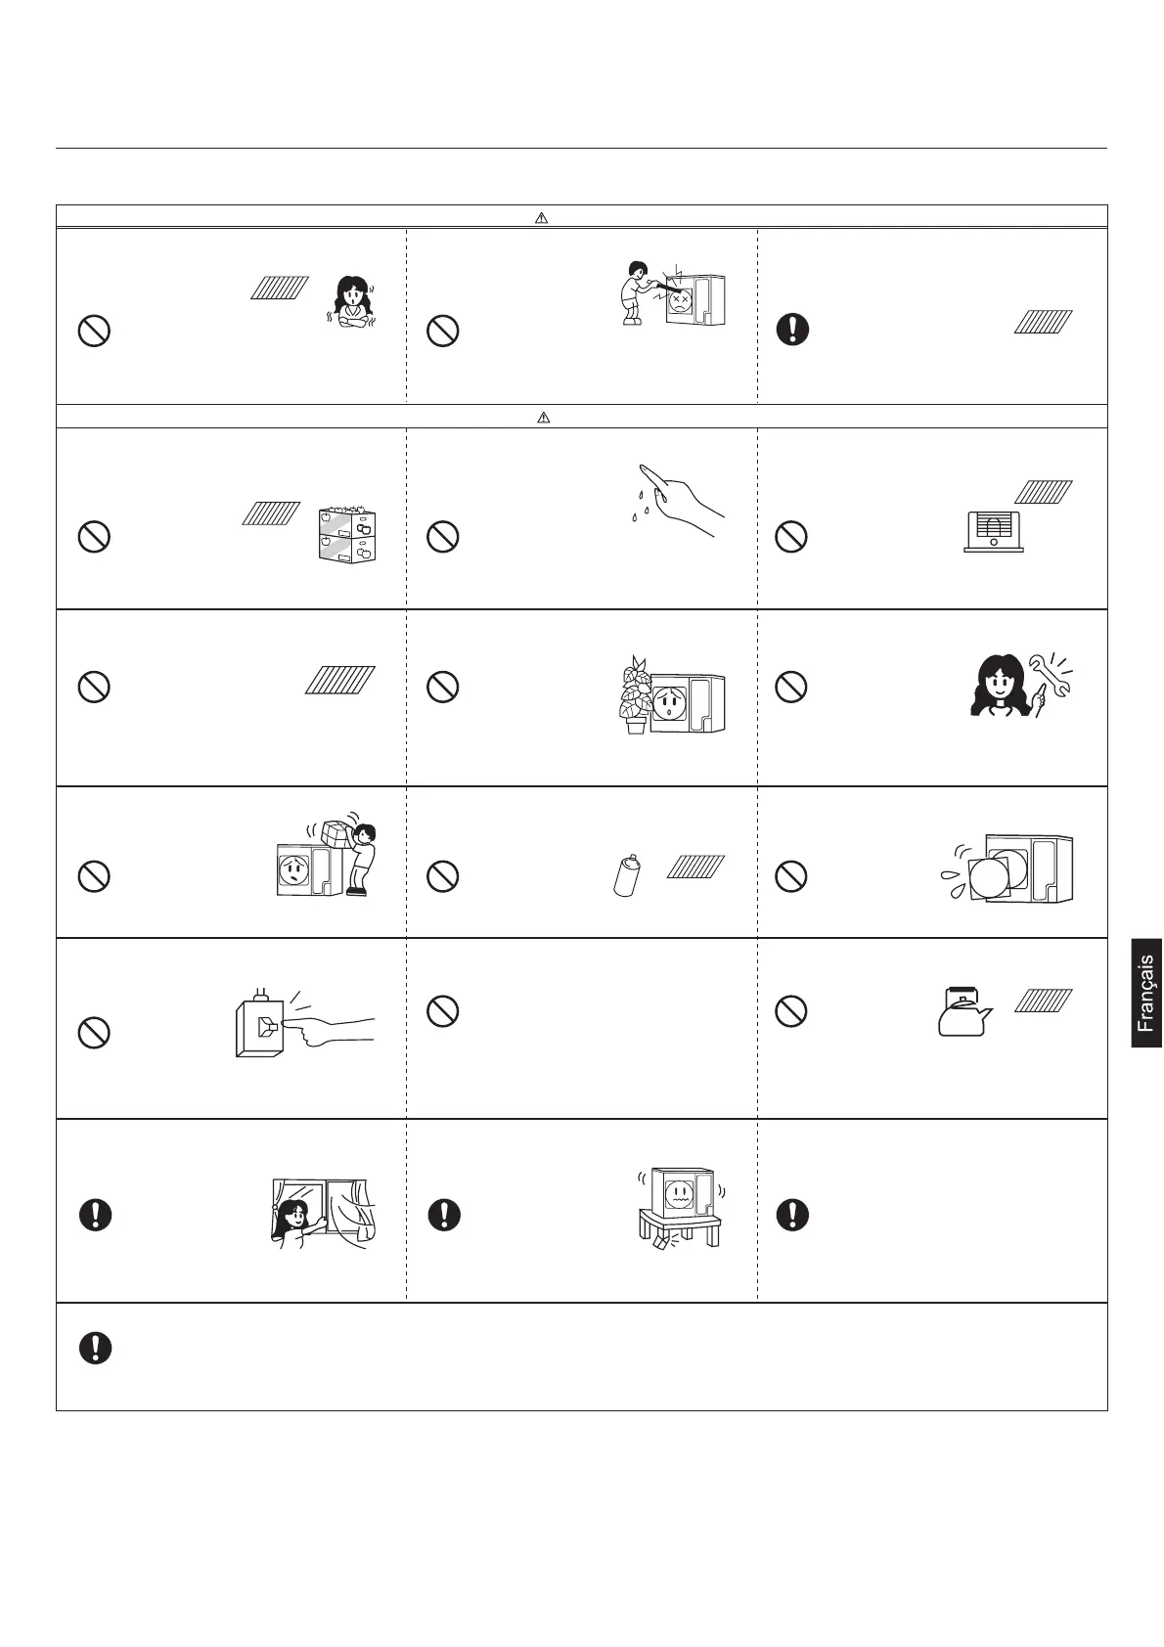
Task: Click the prohibition sign left of wet hand
Action: [x=443, y=536]
